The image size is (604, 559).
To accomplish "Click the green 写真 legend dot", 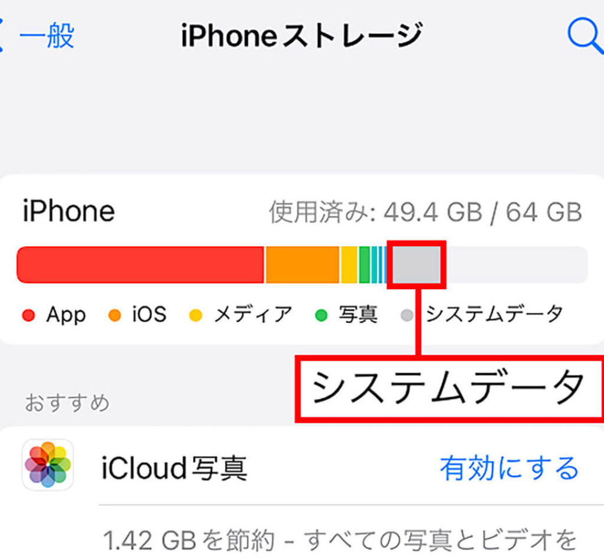I will pyautogui.click(x=321, y=315).
